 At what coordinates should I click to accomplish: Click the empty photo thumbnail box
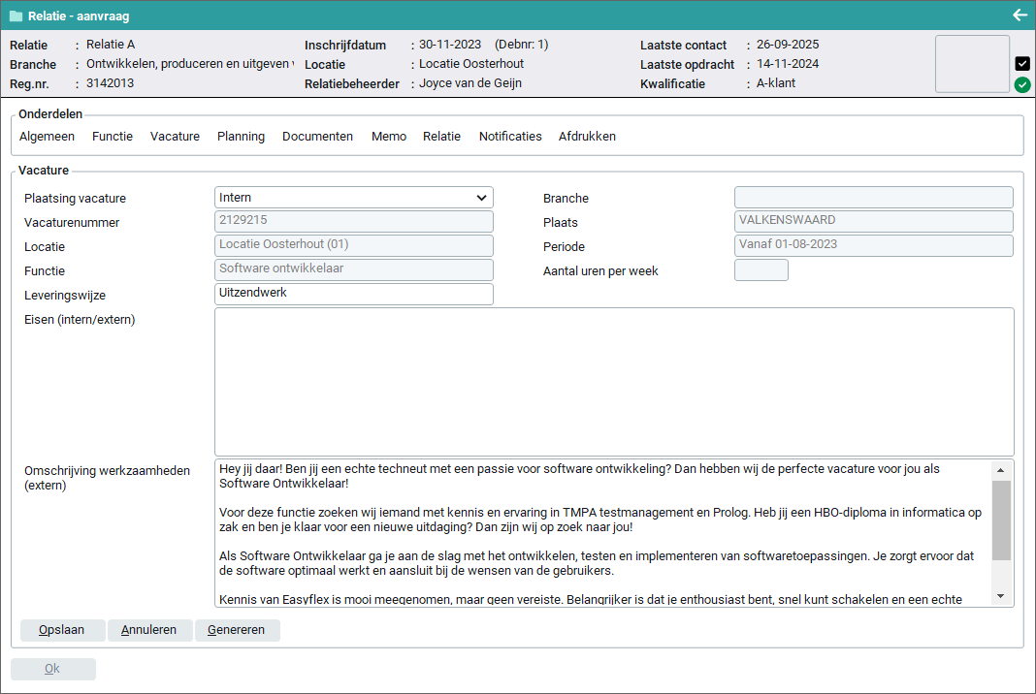[972, 64]
